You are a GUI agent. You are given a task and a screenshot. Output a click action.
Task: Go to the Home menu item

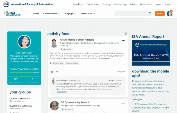click(x=36, y=14)
